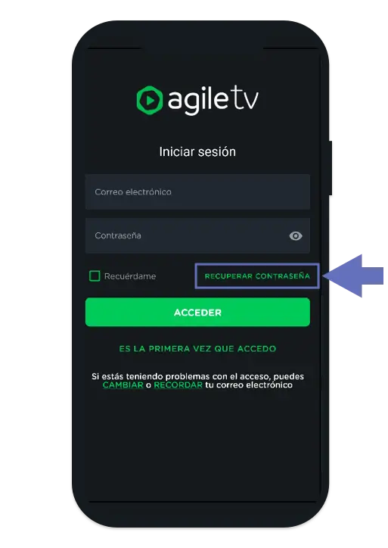Click the blue highlight box around recover link
The height and width of the screenshot is (548, 388).
tap(257, 276)
